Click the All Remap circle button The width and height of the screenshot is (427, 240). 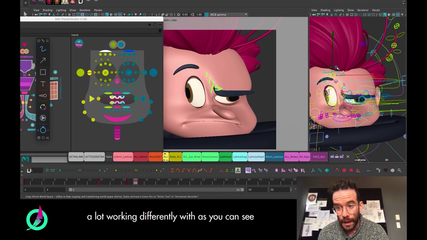click(x=79, y=43)
